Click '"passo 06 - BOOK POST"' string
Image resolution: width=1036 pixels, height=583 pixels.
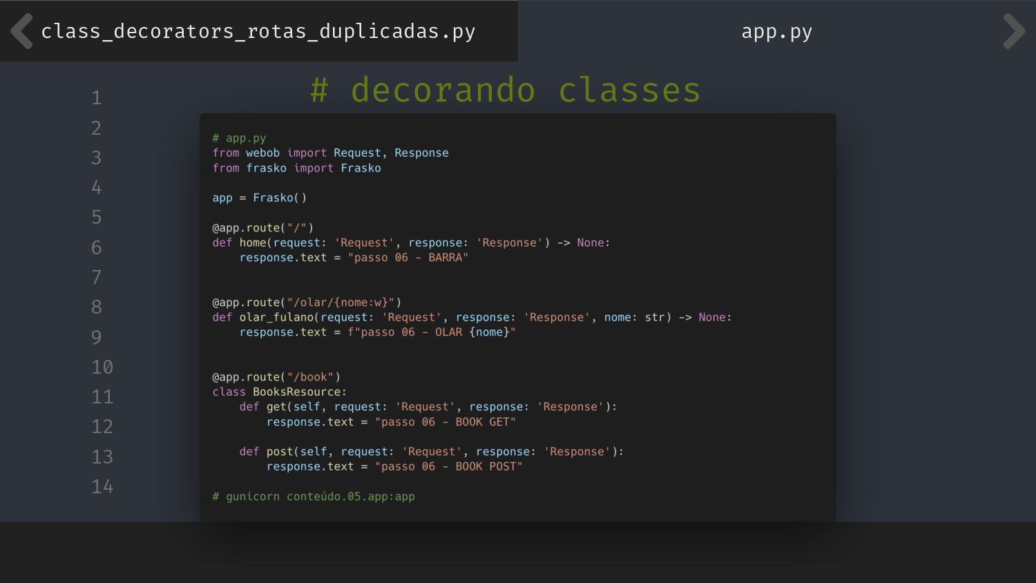point(449,467)
